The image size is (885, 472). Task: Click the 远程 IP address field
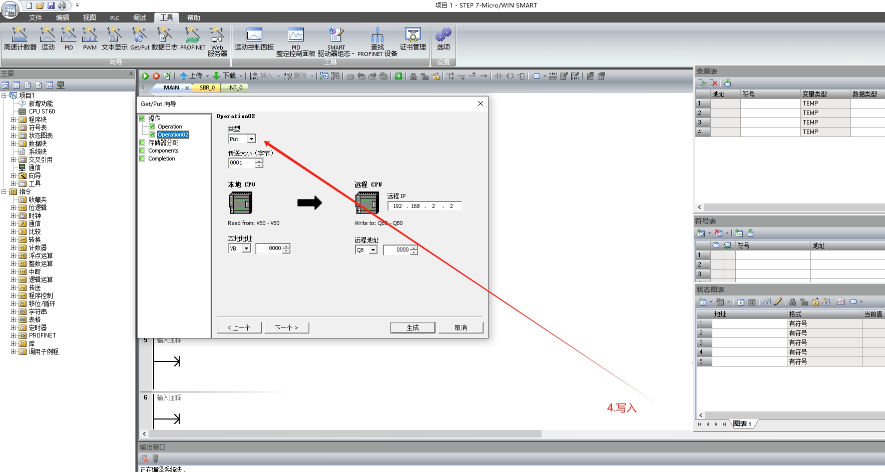424,206
